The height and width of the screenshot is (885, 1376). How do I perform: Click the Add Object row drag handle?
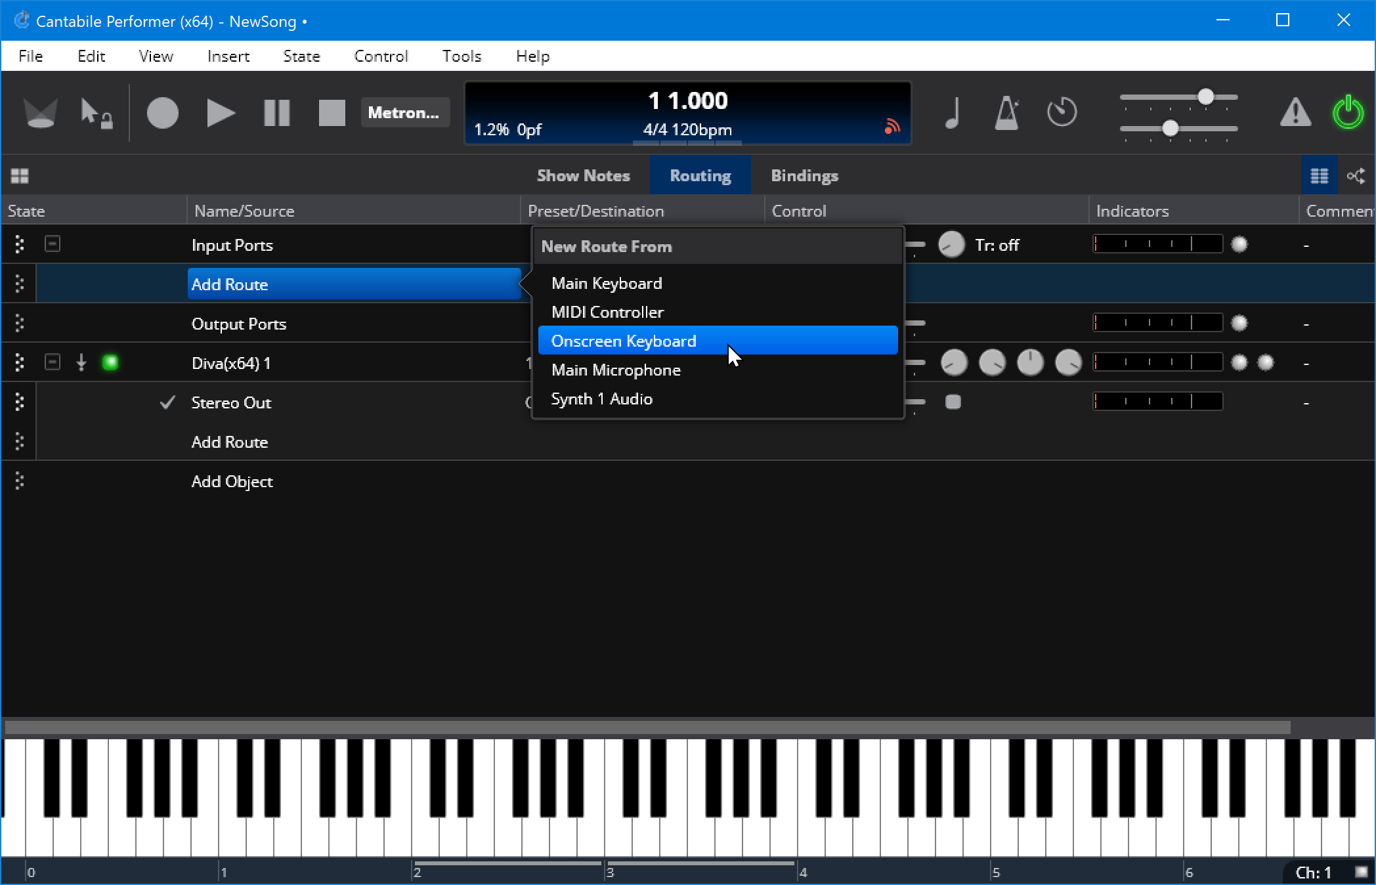19,481
